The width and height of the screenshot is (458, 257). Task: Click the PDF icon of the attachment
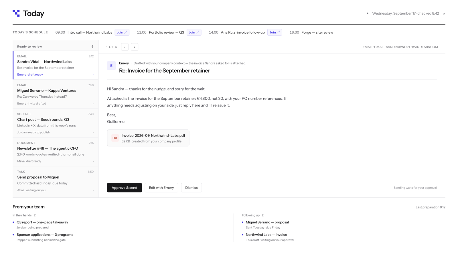click(115, 138)
